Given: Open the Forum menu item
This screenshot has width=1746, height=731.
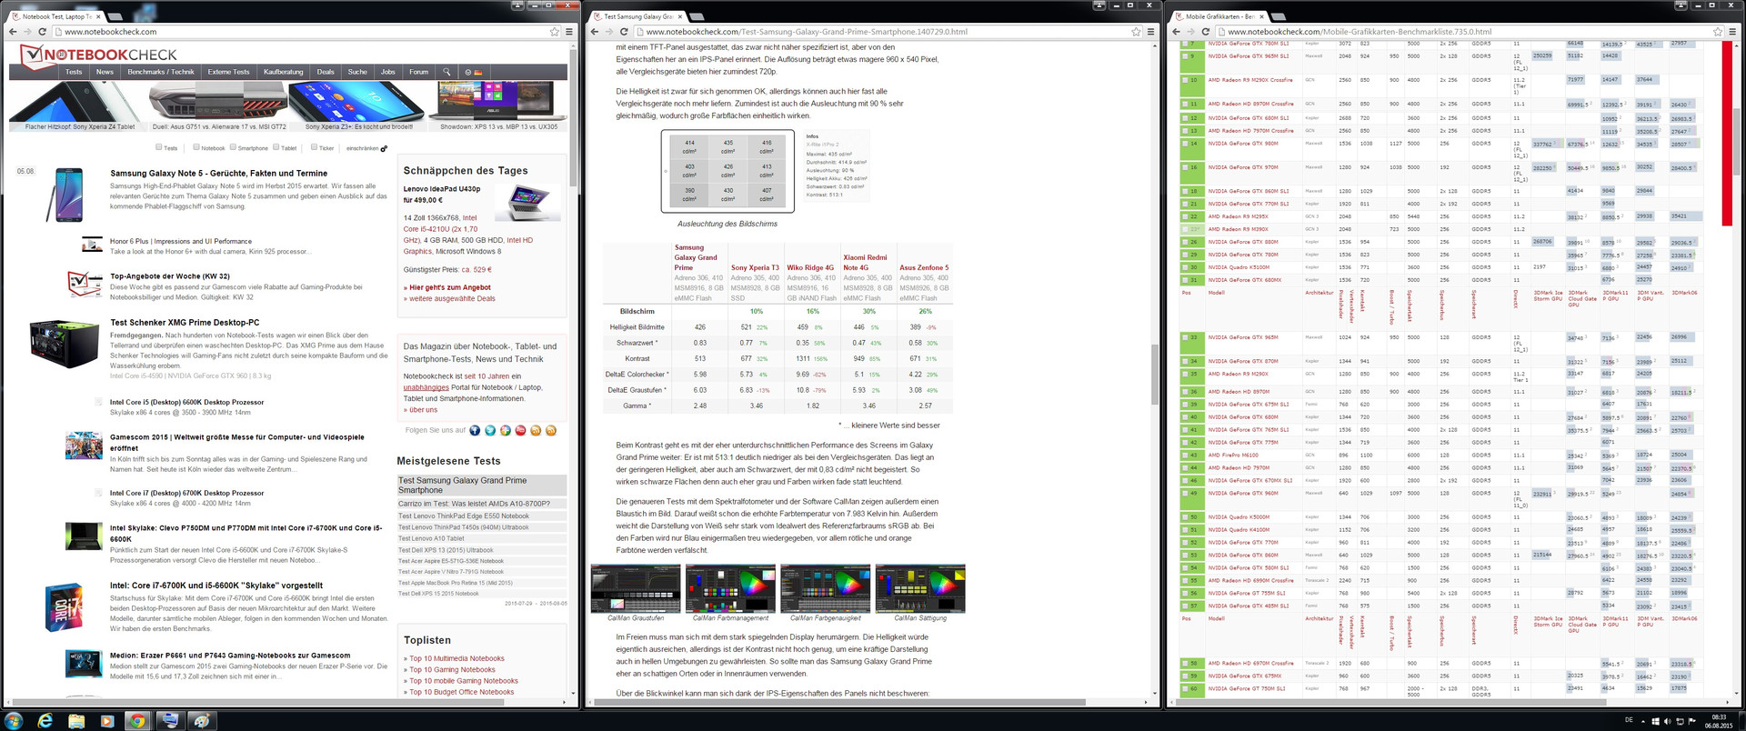Looking at the screenshot, I should [418, 72].
